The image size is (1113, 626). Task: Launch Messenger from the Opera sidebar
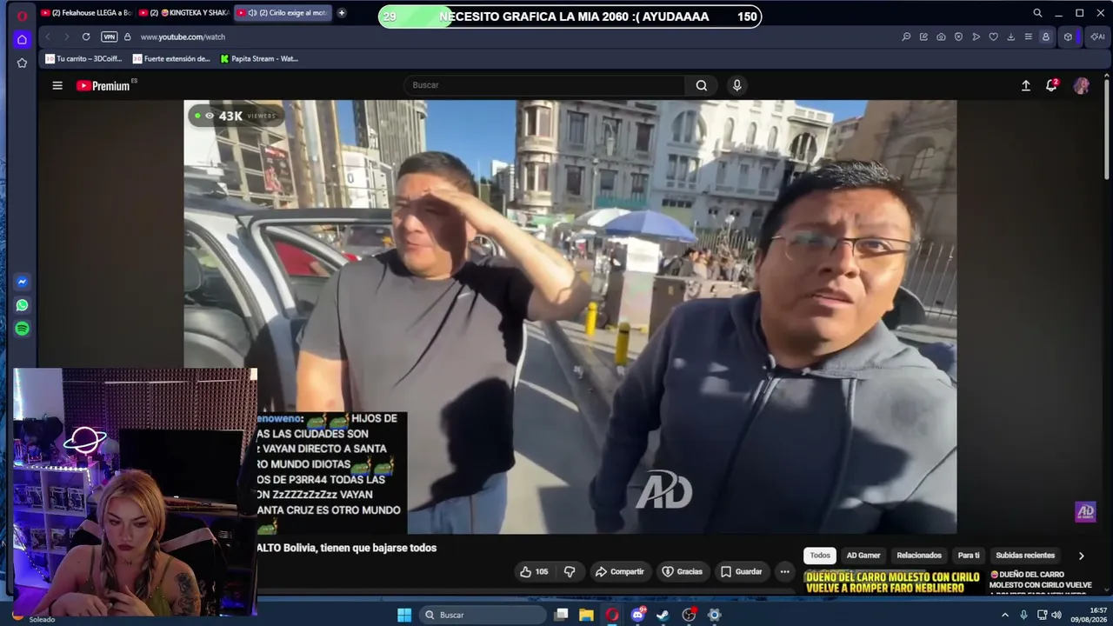pos(22,282)
